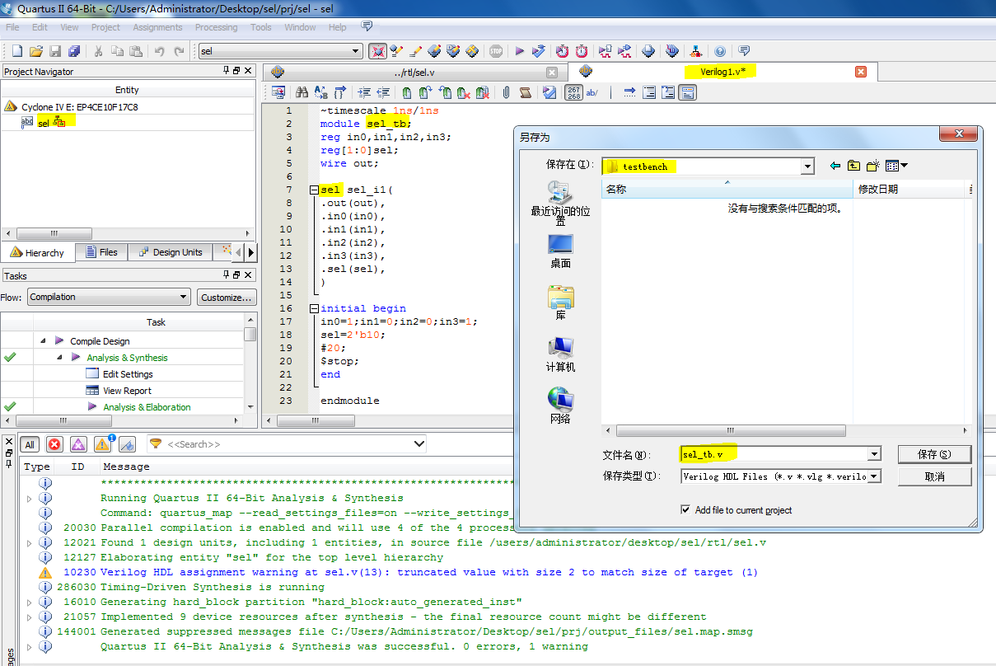
Task: Open the testbench folder location dropdown
Action: click(807, 166)
